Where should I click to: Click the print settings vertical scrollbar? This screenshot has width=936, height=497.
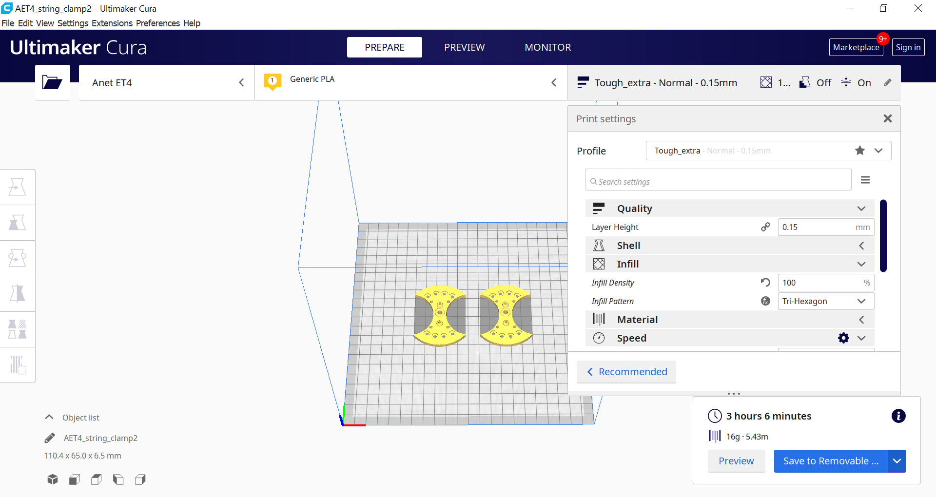[883, 236]
